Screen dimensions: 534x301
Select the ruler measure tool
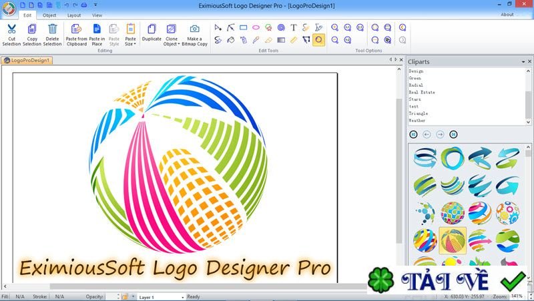coord(294,40)
